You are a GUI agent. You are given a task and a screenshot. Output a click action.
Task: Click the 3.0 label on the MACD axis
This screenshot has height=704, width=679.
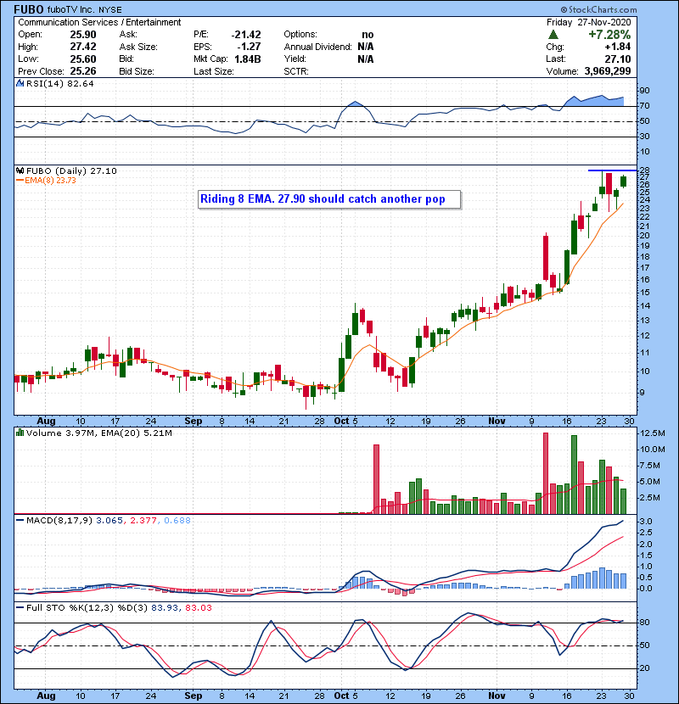646,522
